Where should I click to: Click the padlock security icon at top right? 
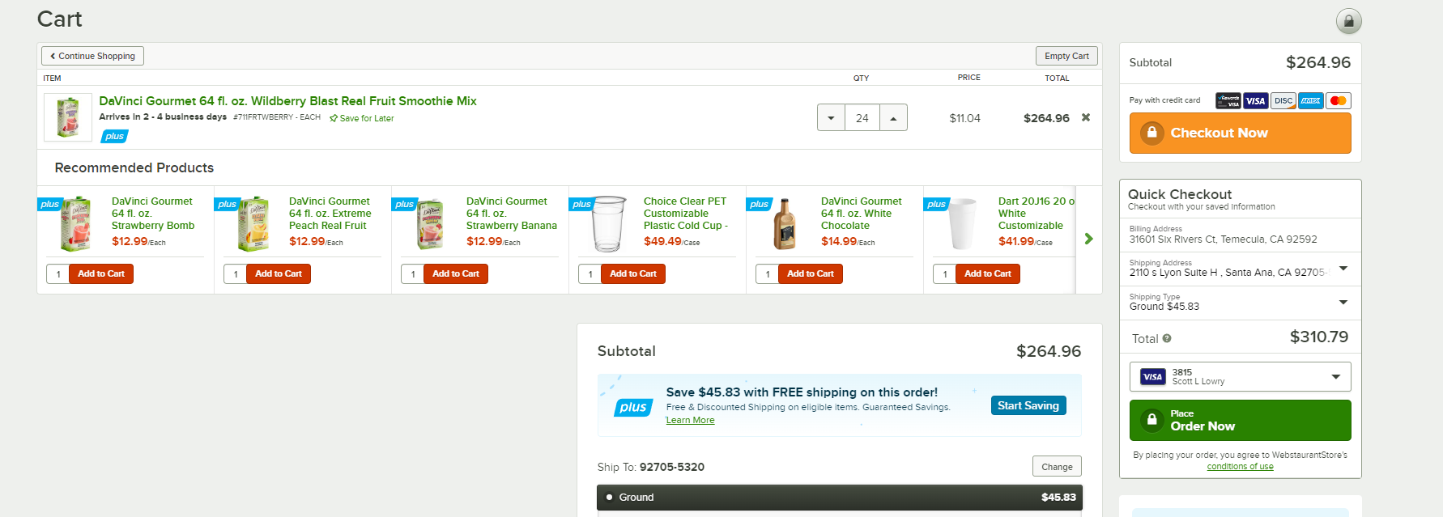pos(1348,21)
